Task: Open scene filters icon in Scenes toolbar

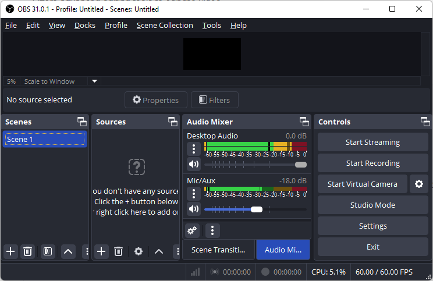Action: 48,251
